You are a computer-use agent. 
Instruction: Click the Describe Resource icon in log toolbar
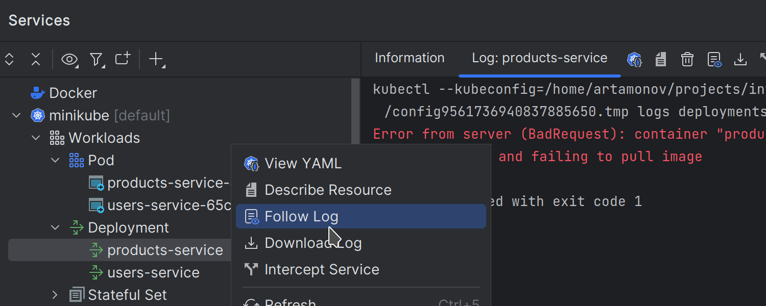click(661, 59)
